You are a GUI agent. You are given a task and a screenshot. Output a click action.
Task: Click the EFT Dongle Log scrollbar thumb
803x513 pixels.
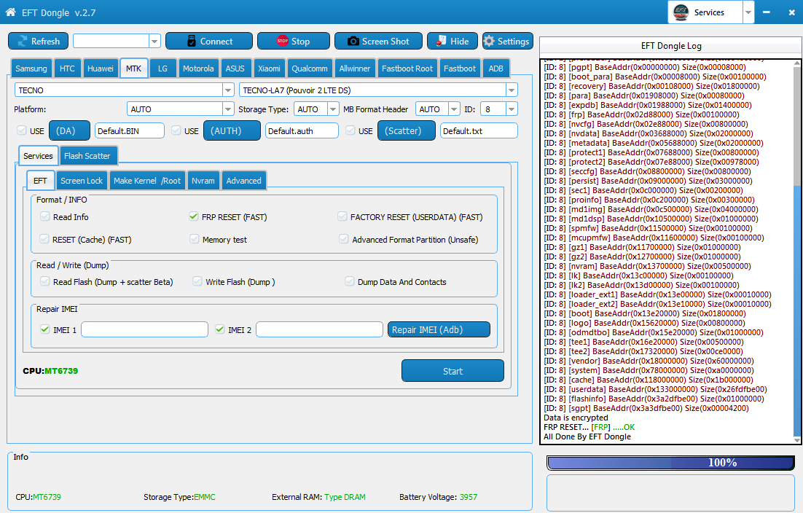pos(797,310)
